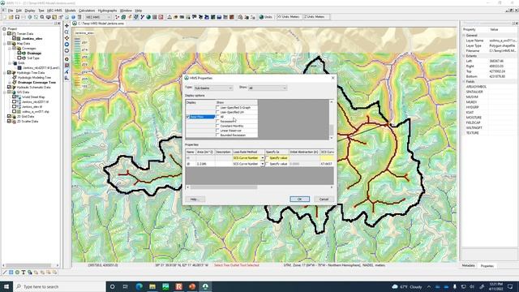Screen dimensions: 519x292
Task: Select the Pan tool in vertical toolbar
Action: pyautogui.click(x=66, y=25)
